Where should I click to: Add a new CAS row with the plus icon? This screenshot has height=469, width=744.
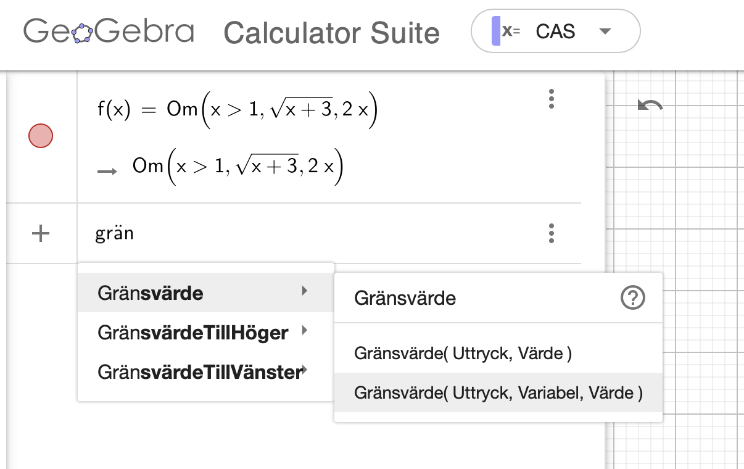[x=41, y=233]
